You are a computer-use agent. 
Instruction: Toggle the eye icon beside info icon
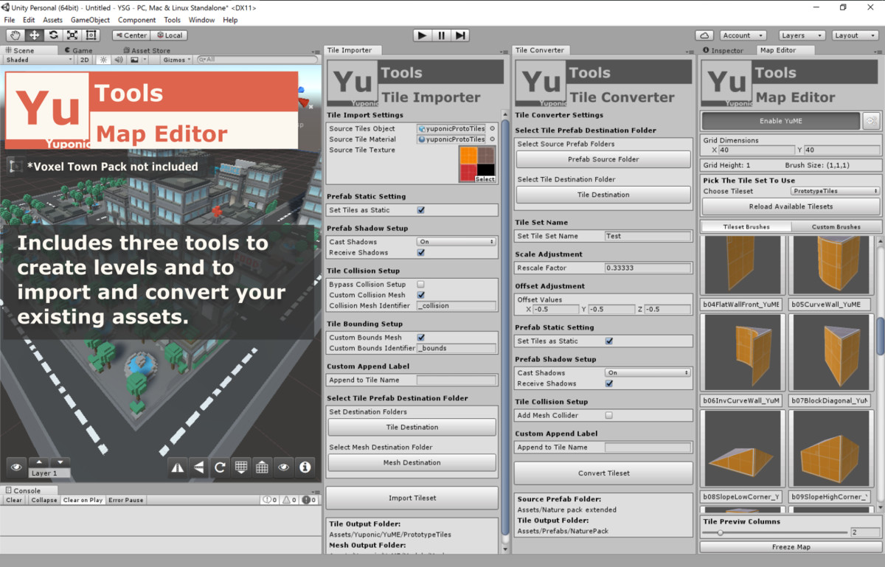point(283,467)
